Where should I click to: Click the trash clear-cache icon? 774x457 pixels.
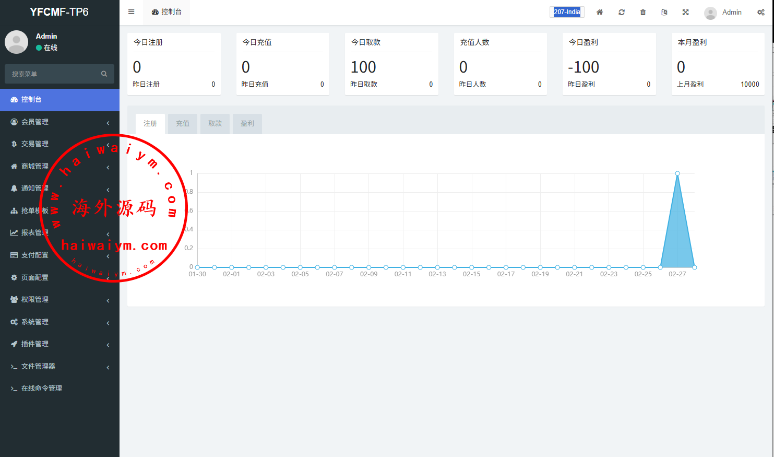[x=643, y=12]
